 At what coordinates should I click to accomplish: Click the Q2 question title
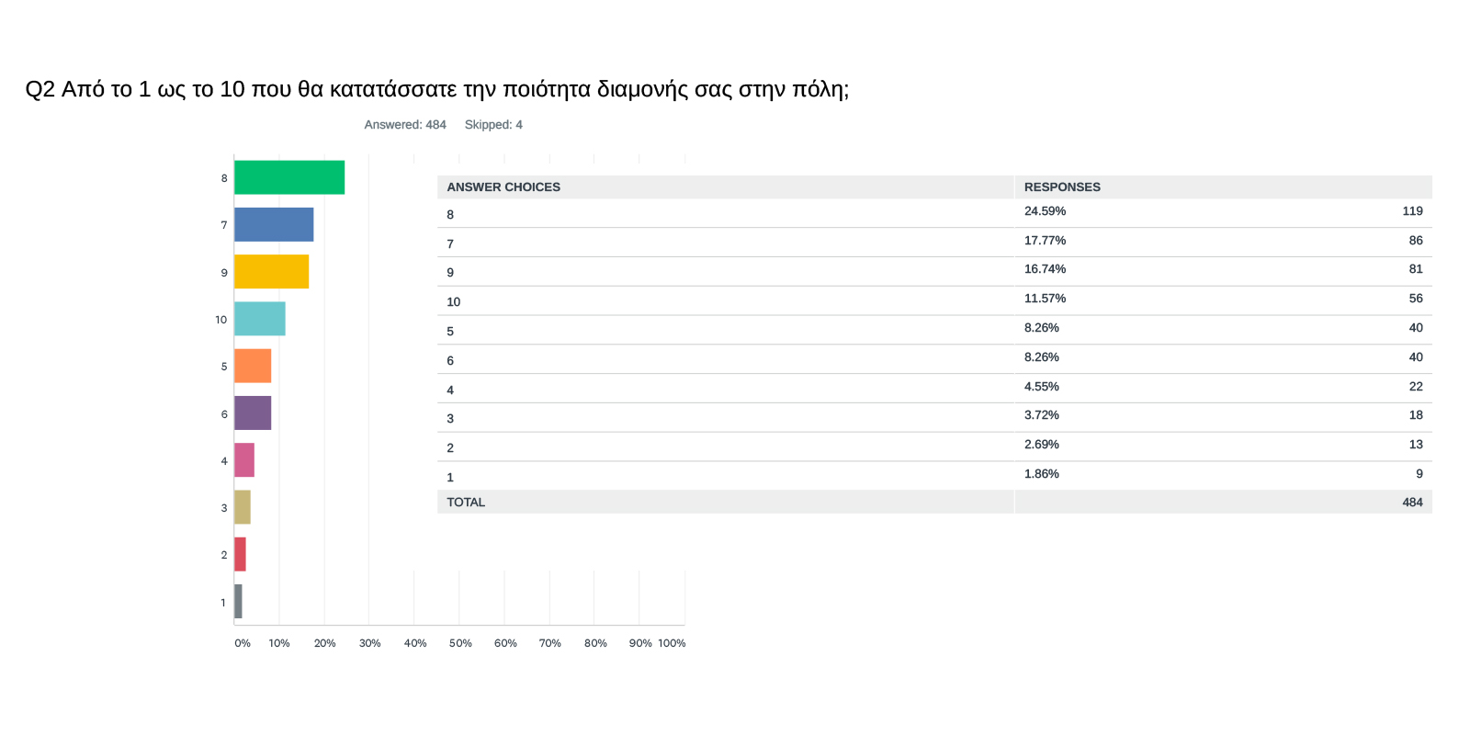437,89
